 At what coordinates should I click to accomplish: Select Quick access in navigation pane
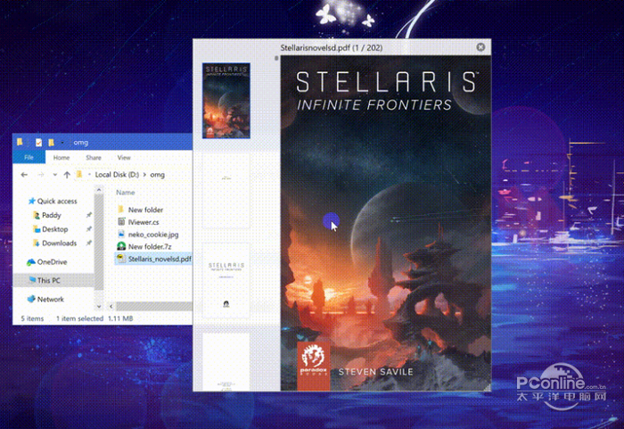57,202
